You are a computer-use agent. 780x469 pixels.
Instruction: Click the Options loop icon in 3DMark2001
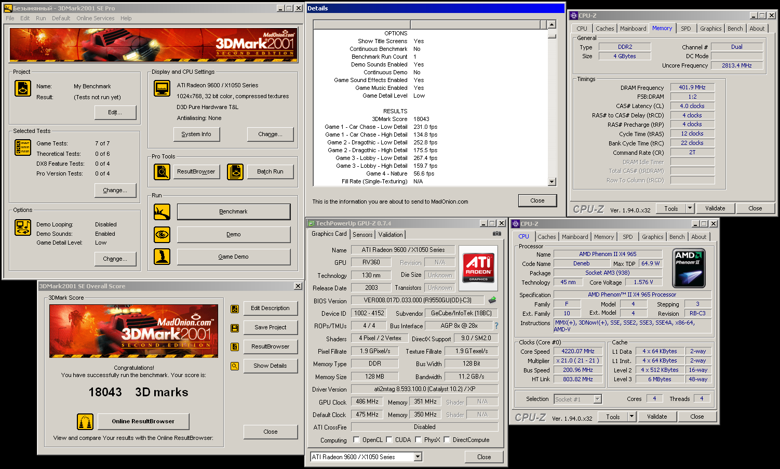(23, 227)
